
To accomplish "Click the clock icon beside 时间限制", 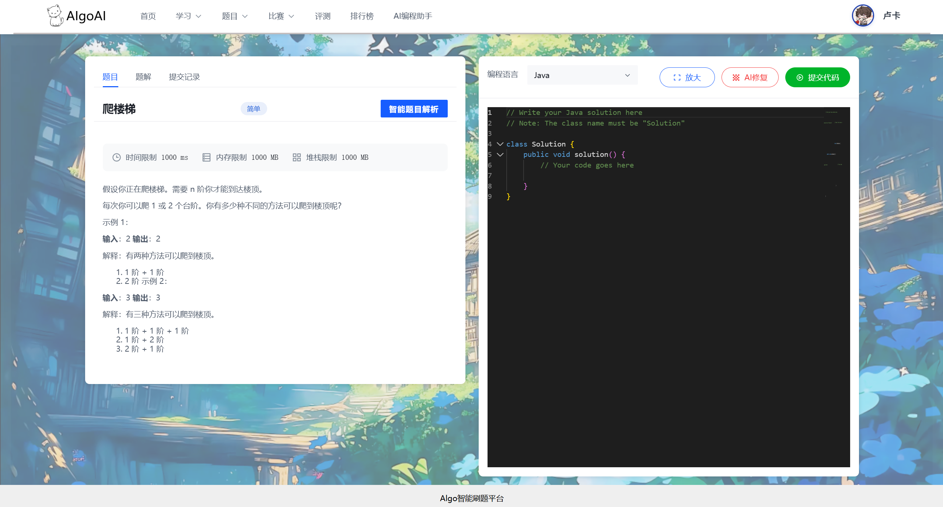I will (x=116, y=158).
